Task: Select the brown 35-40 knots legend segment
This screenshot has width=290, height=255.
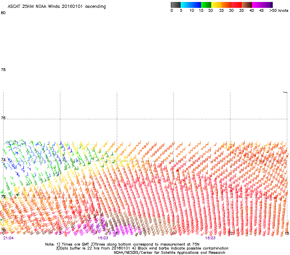Action: pos(247,5)
